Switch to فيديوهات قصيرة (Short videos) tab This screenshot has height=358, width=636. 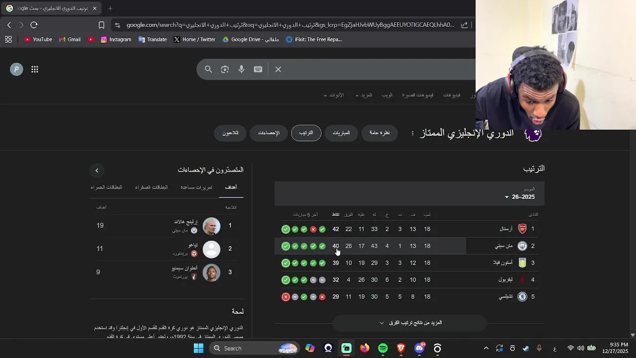coord(417,95)
